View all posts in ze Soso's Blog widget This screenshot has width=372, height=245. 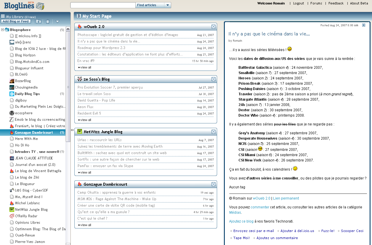84,120
